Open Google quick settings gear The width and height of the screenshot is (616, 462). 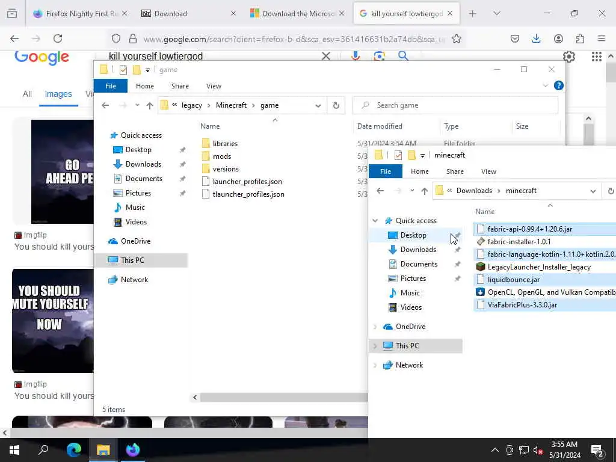click(x=569, y=57)
